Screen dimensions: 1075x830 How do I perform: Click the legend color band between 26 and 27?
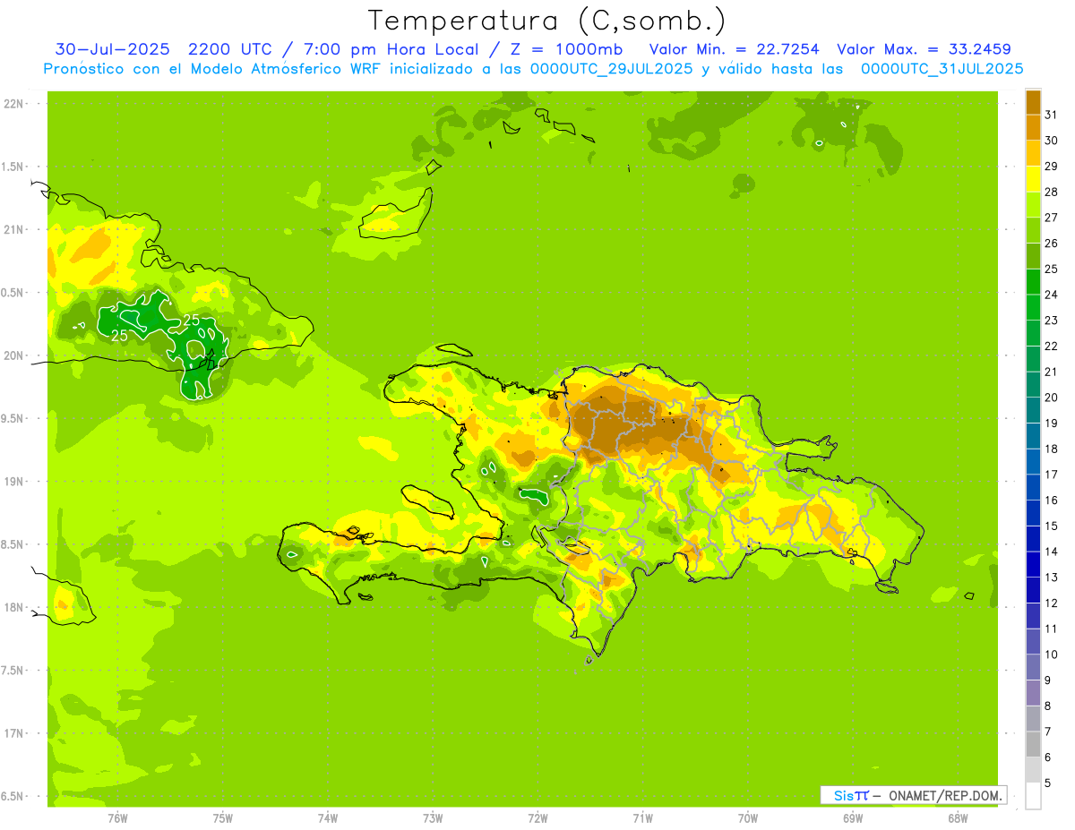tap(1033, 230)
